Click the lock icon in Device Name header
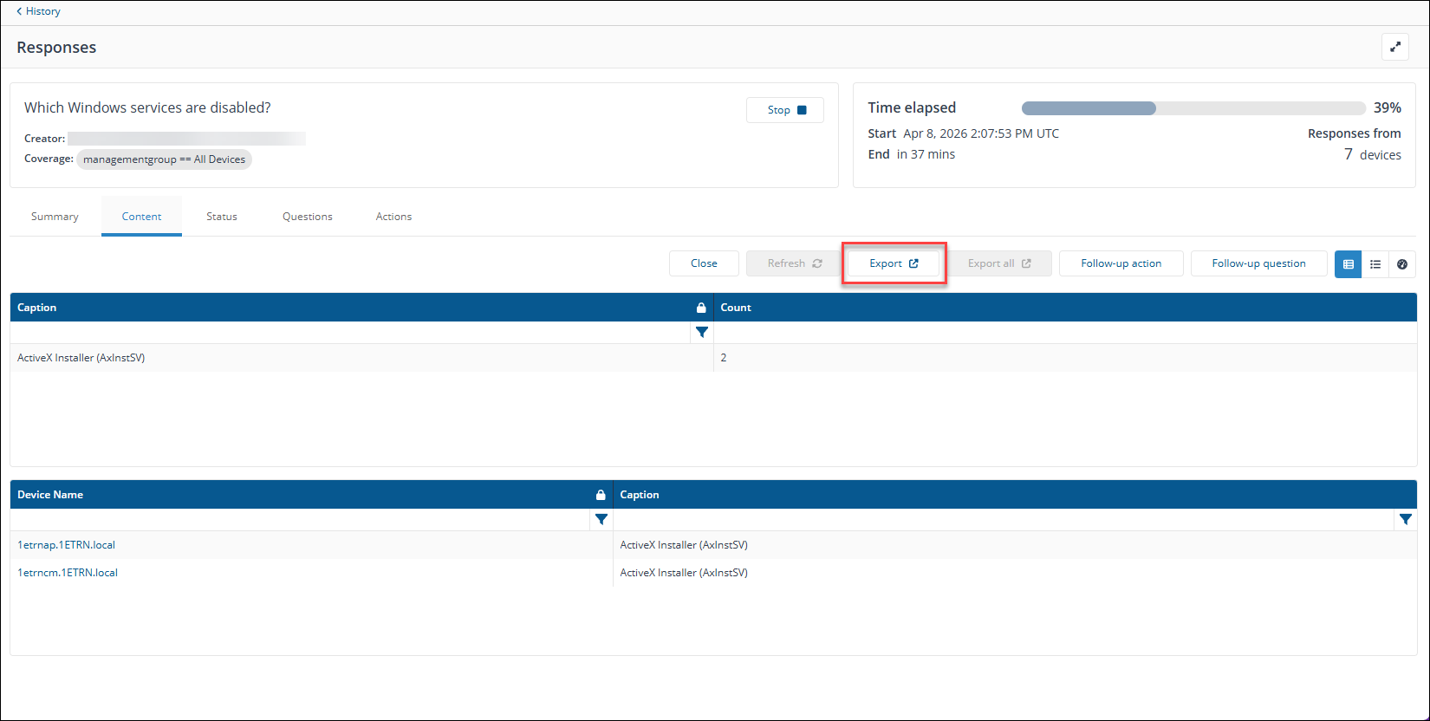Viewport: 1430px width, 721px height. [601, 495]
